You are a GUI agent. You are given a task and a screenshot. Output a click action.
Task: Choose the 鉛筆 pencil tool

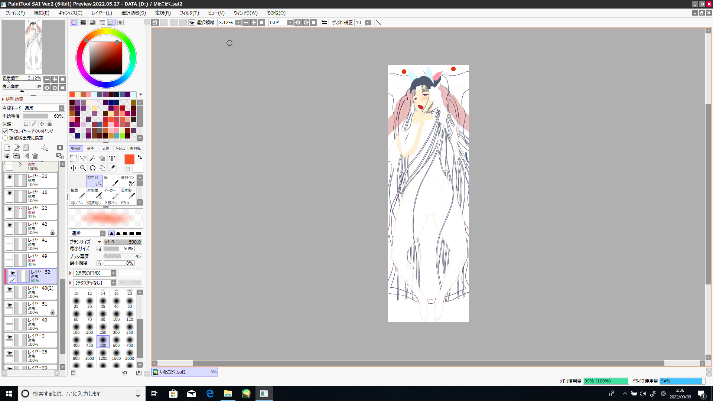point(78,194)
